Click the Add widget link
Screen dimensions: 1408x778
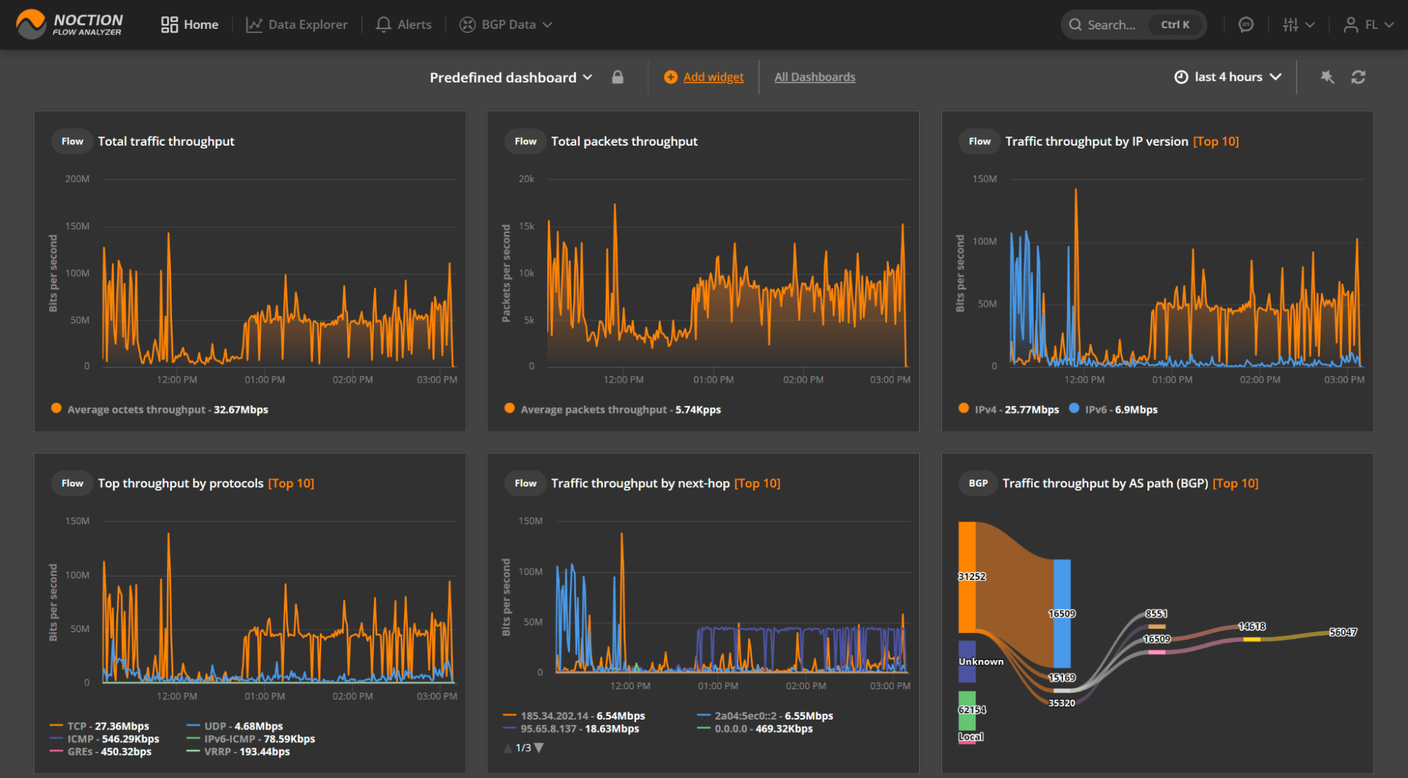pyautogui.click(x=713, y=77)
